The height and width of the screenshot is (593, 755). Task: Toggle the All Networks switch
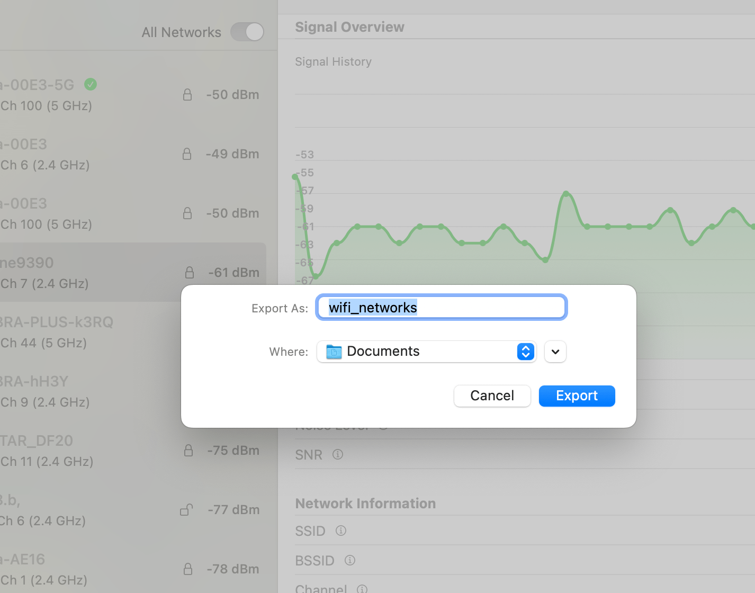tap(247, 32)
